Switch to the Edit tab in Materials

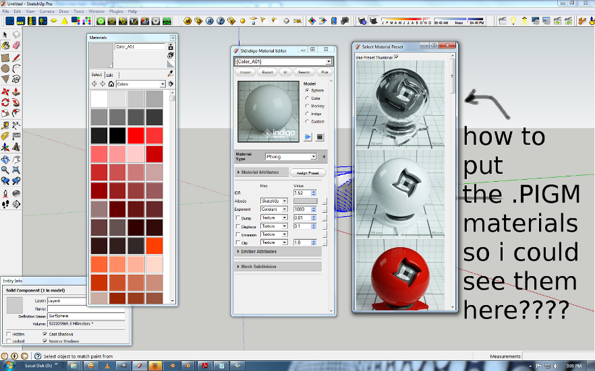(x=110, y=75)
